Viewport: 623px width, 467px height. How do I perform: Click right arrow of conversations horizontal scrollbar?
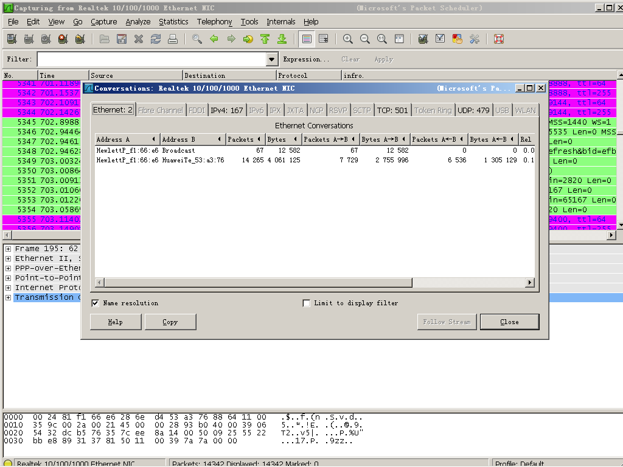point(529,283)
